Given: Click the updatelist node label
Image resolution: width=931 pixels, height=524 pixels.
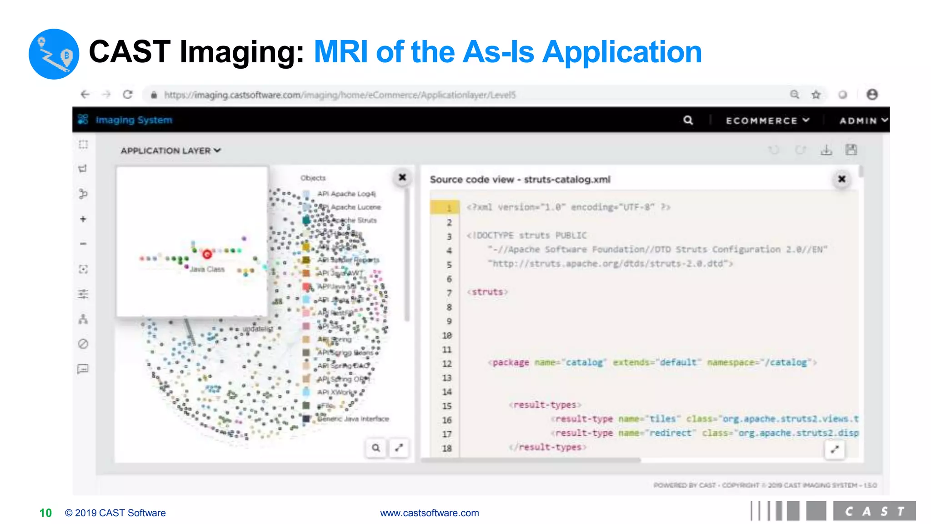Looking at the screenshot, I should pos(258,328).
